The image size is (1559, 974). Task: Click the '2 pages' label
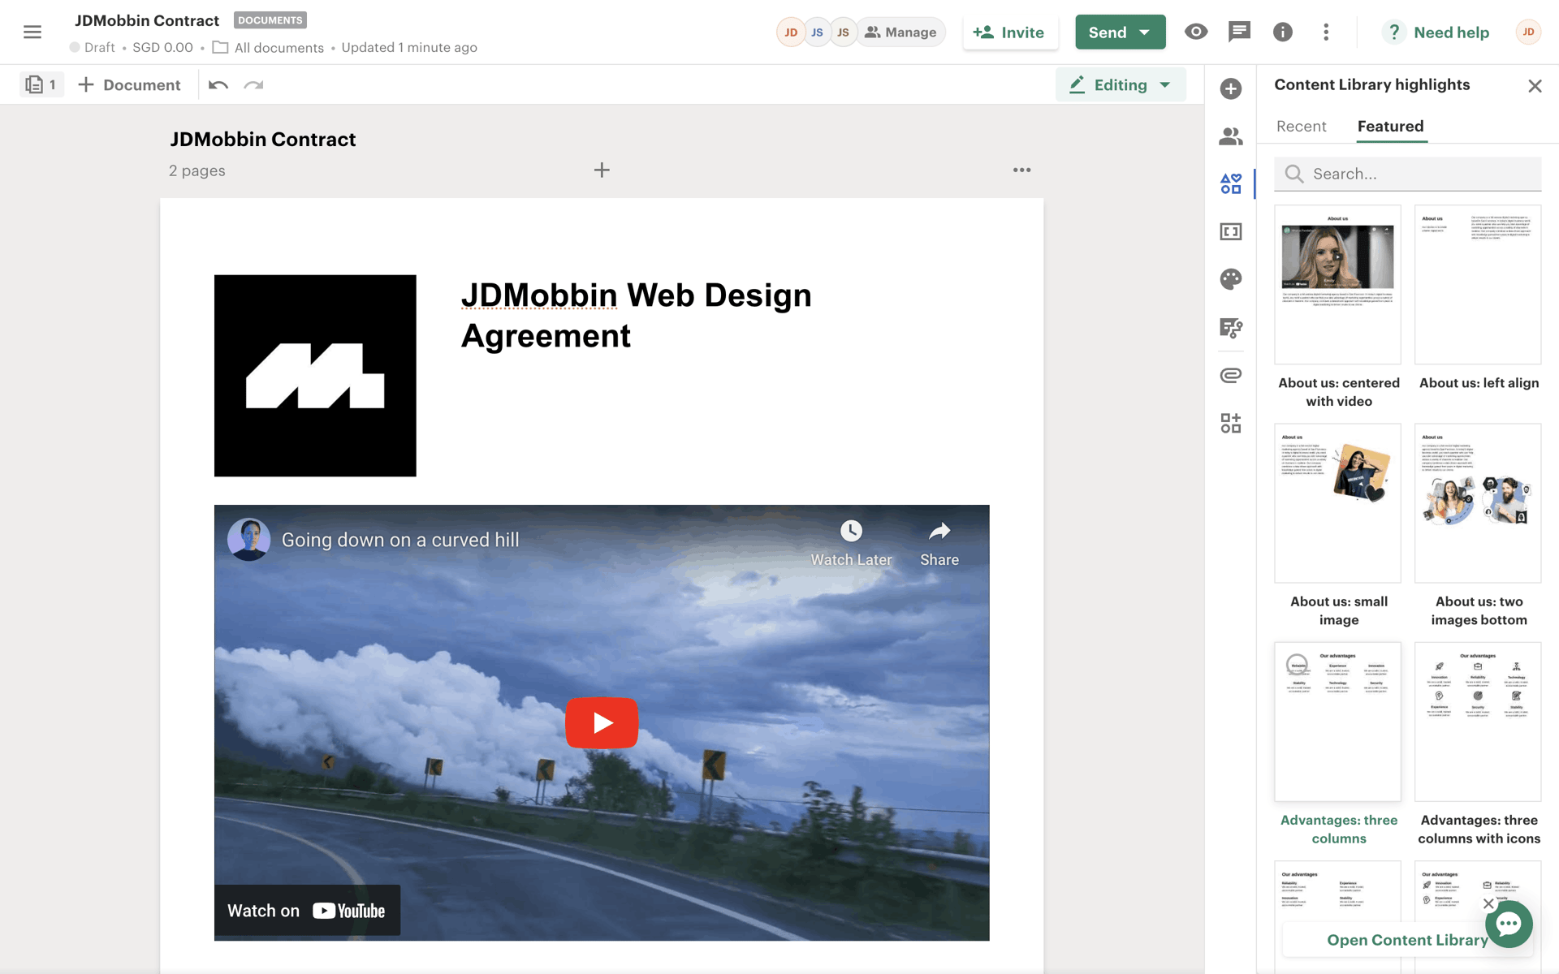click(197, 170)
